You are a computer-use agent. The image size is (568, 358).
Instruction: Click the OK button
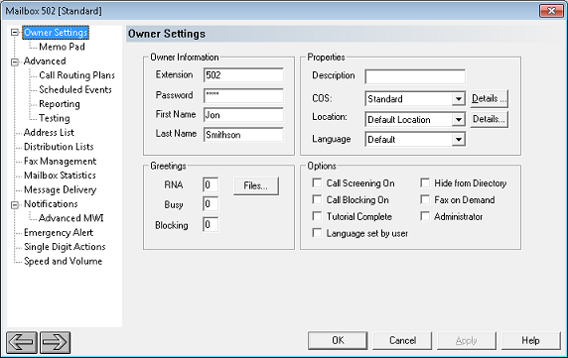[338, 340]
